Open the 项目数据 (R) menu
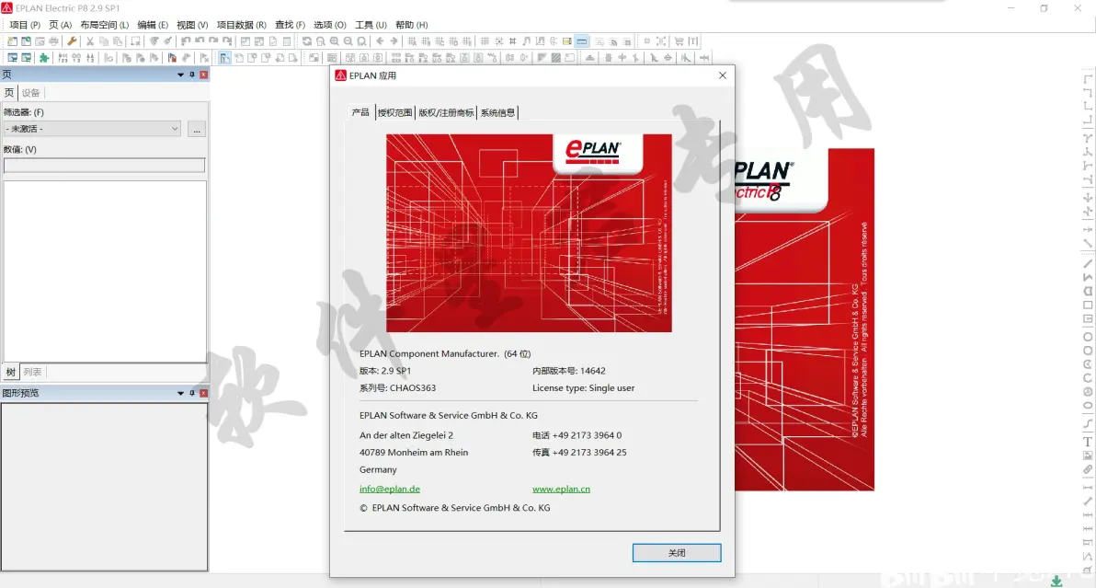This screenshot has height=588, width=1096. click(241, 25)
